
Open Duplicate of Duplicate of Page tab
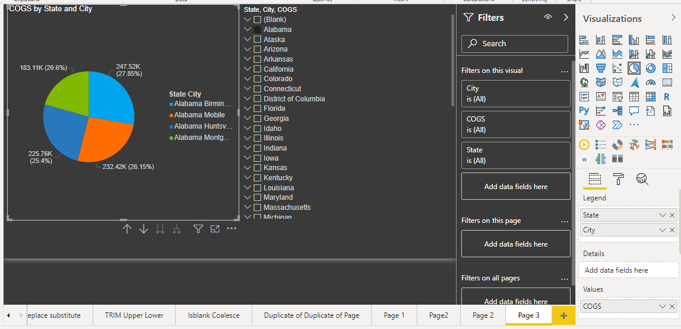312,315
